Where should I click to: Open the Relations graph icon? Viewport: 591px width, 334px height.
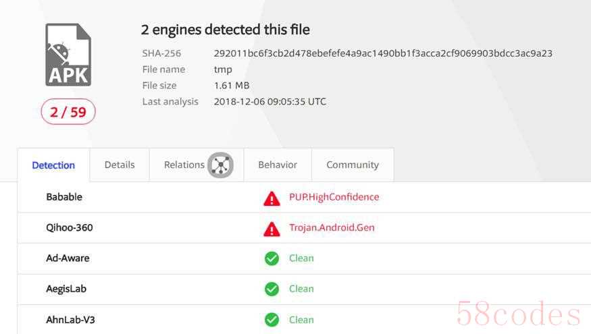pos(220,165)
